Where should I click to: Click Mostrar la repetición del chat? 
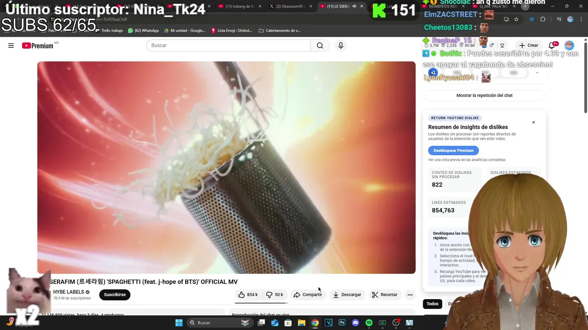tap(484, 95)
